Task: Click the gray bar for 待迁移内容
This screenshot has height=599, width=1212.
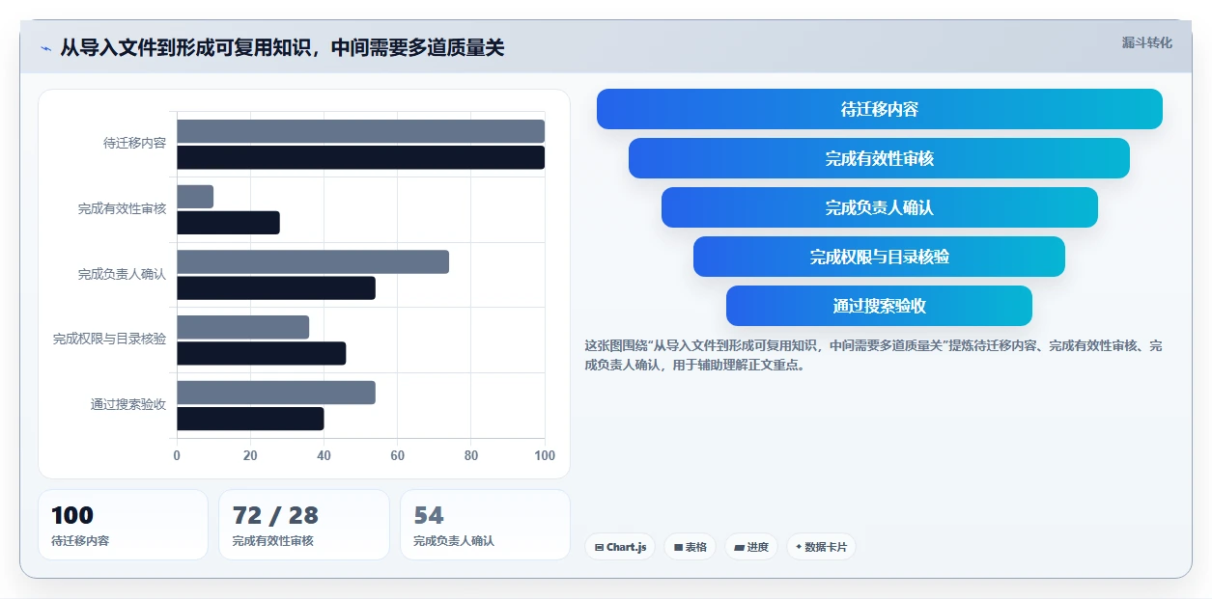Action: (x=360, y=131)
